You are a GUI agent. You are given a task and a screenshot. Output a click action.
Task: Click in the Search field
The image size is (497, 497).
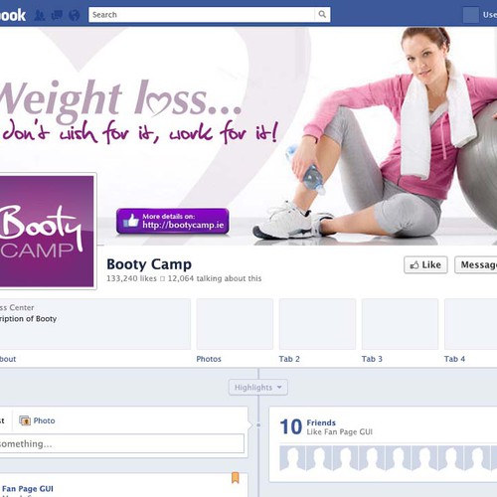(202, 15)
